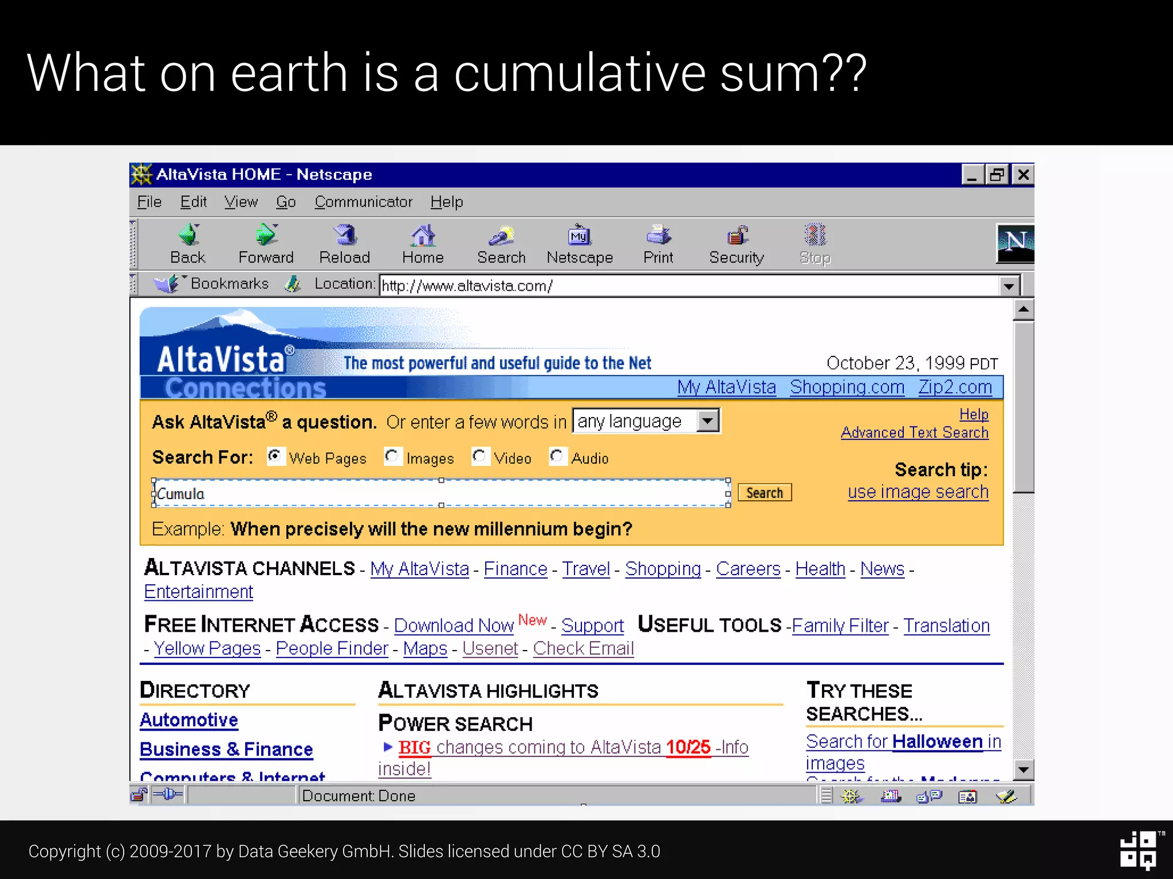Click the Travel channel link

click(x=586, y=569)
